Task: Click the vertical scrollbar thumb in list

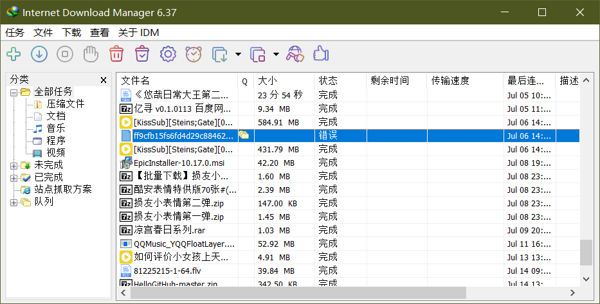Action: click(x=586, y=253)
